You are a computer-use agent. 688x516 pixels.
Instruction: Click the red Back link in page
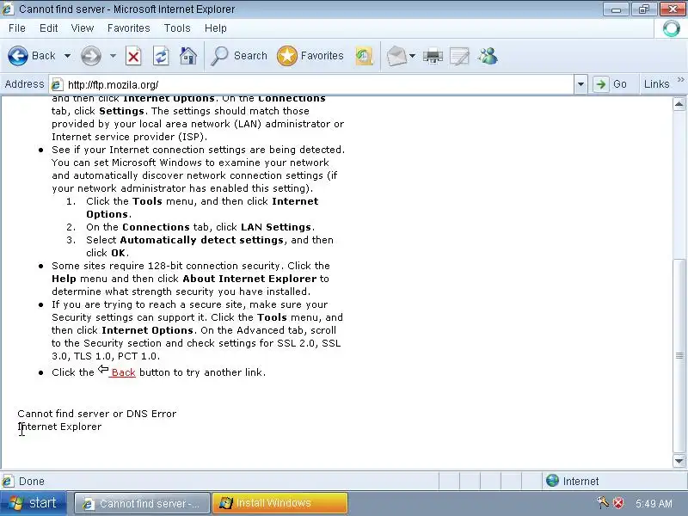[x=123, y=372]
